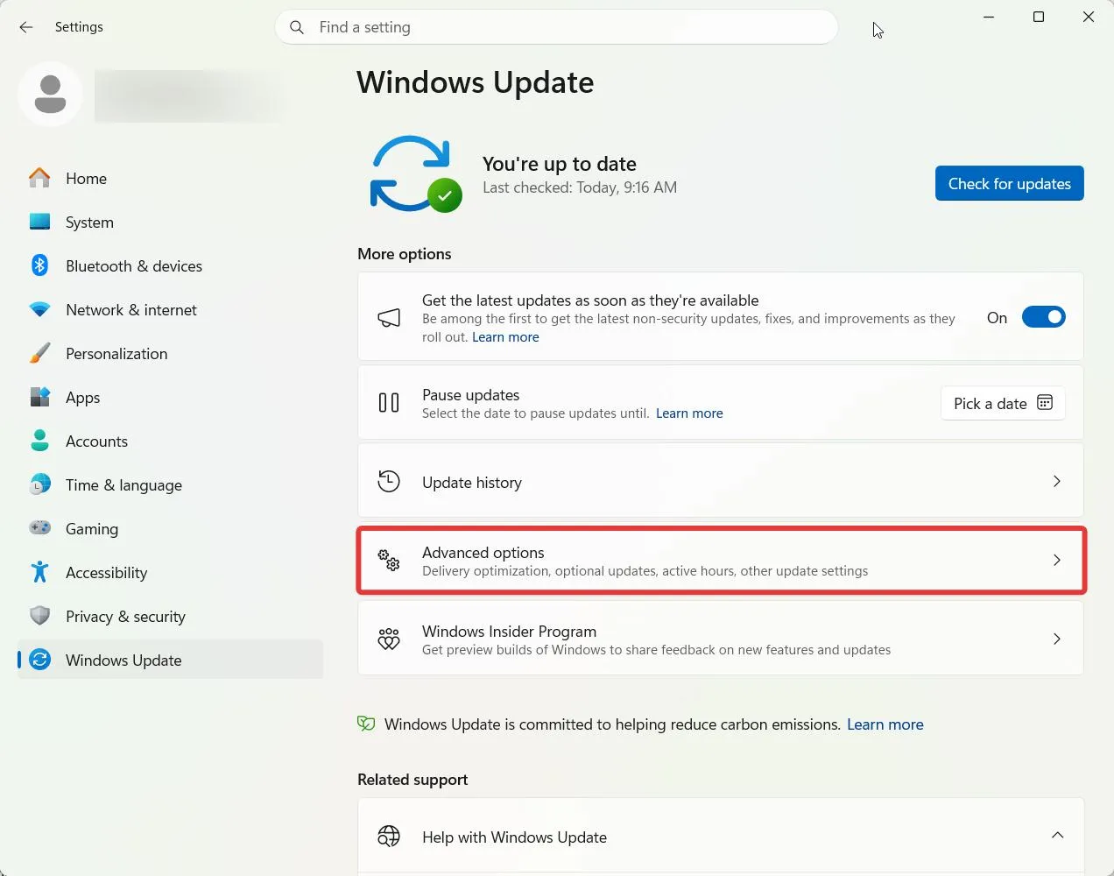The width and height of the screenshot is (1114, 876).
Task: Turn off get latest updates toggle
Action: point(1044,317)
